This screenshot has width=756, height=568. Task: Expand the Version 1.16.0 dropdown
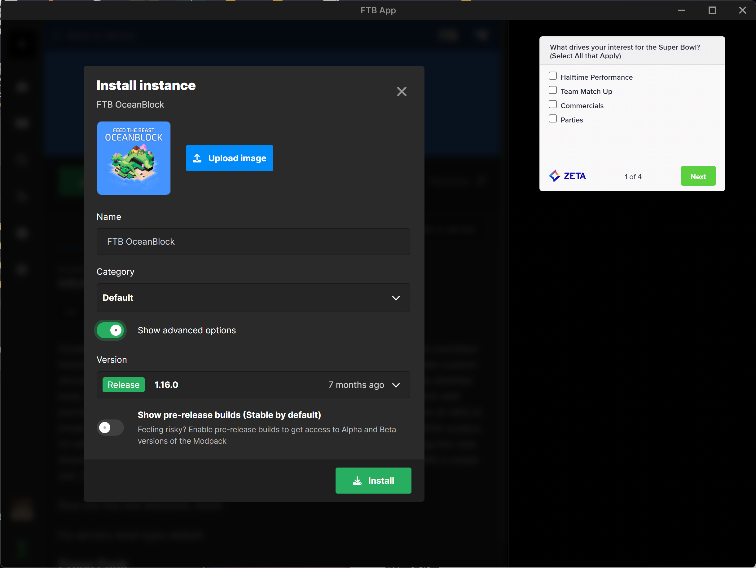[x=253, y=385]
